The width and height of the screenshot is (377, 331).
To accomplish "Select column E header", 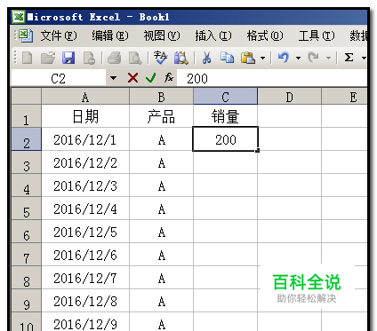I will (x=344, y=97).
